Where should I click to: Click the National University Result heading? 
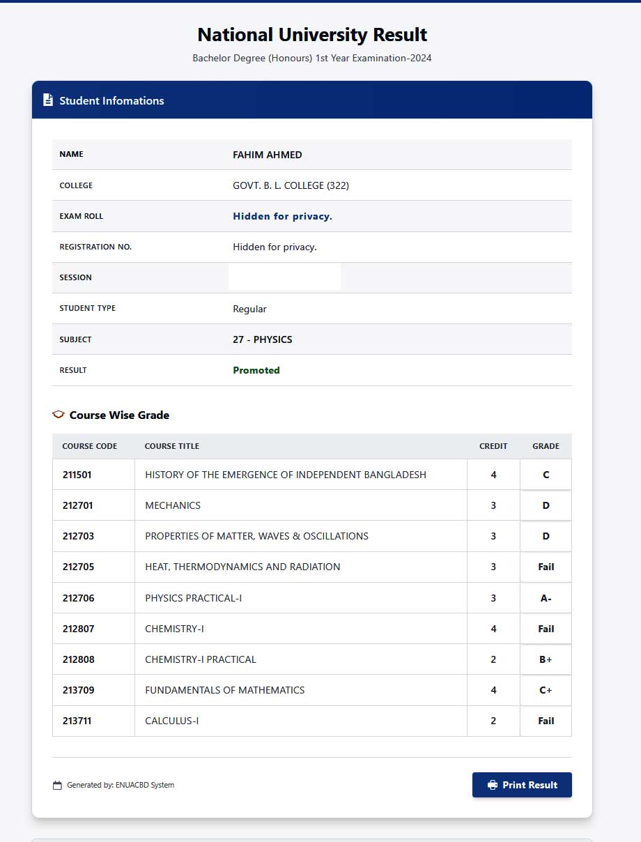point(311,34)
